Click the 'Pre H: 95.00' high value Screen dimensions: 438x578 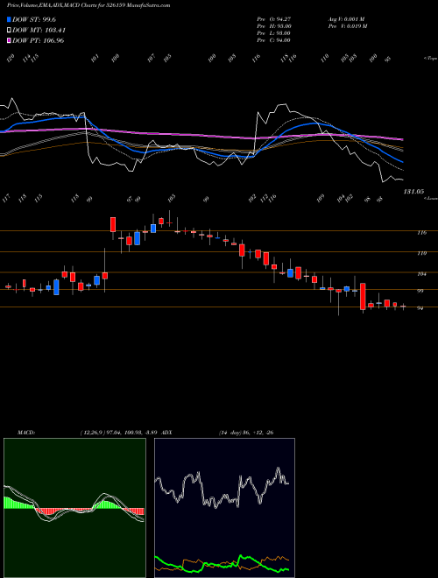(x=274, y=26)
